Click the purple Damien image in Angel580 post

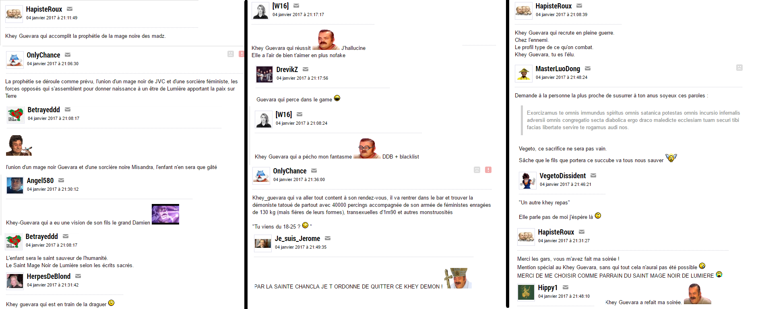tap(165, 214)
